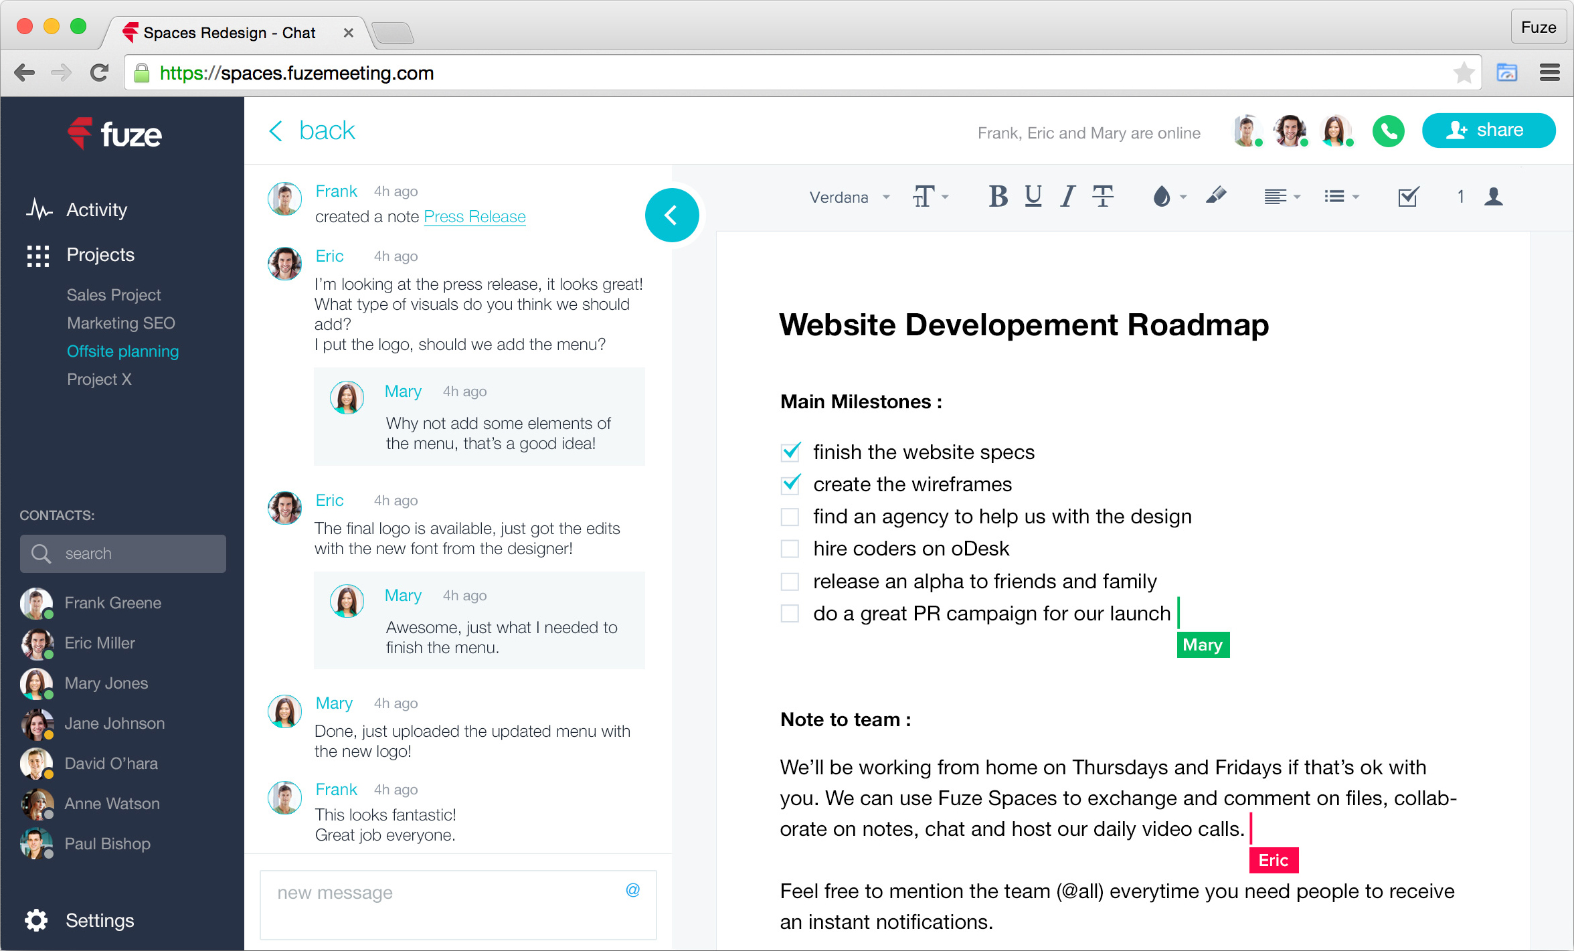This screenshot has height=951, width=1574.
Task: Collapse chat with the round cyan arrow
Action: [x=672, y=215]
